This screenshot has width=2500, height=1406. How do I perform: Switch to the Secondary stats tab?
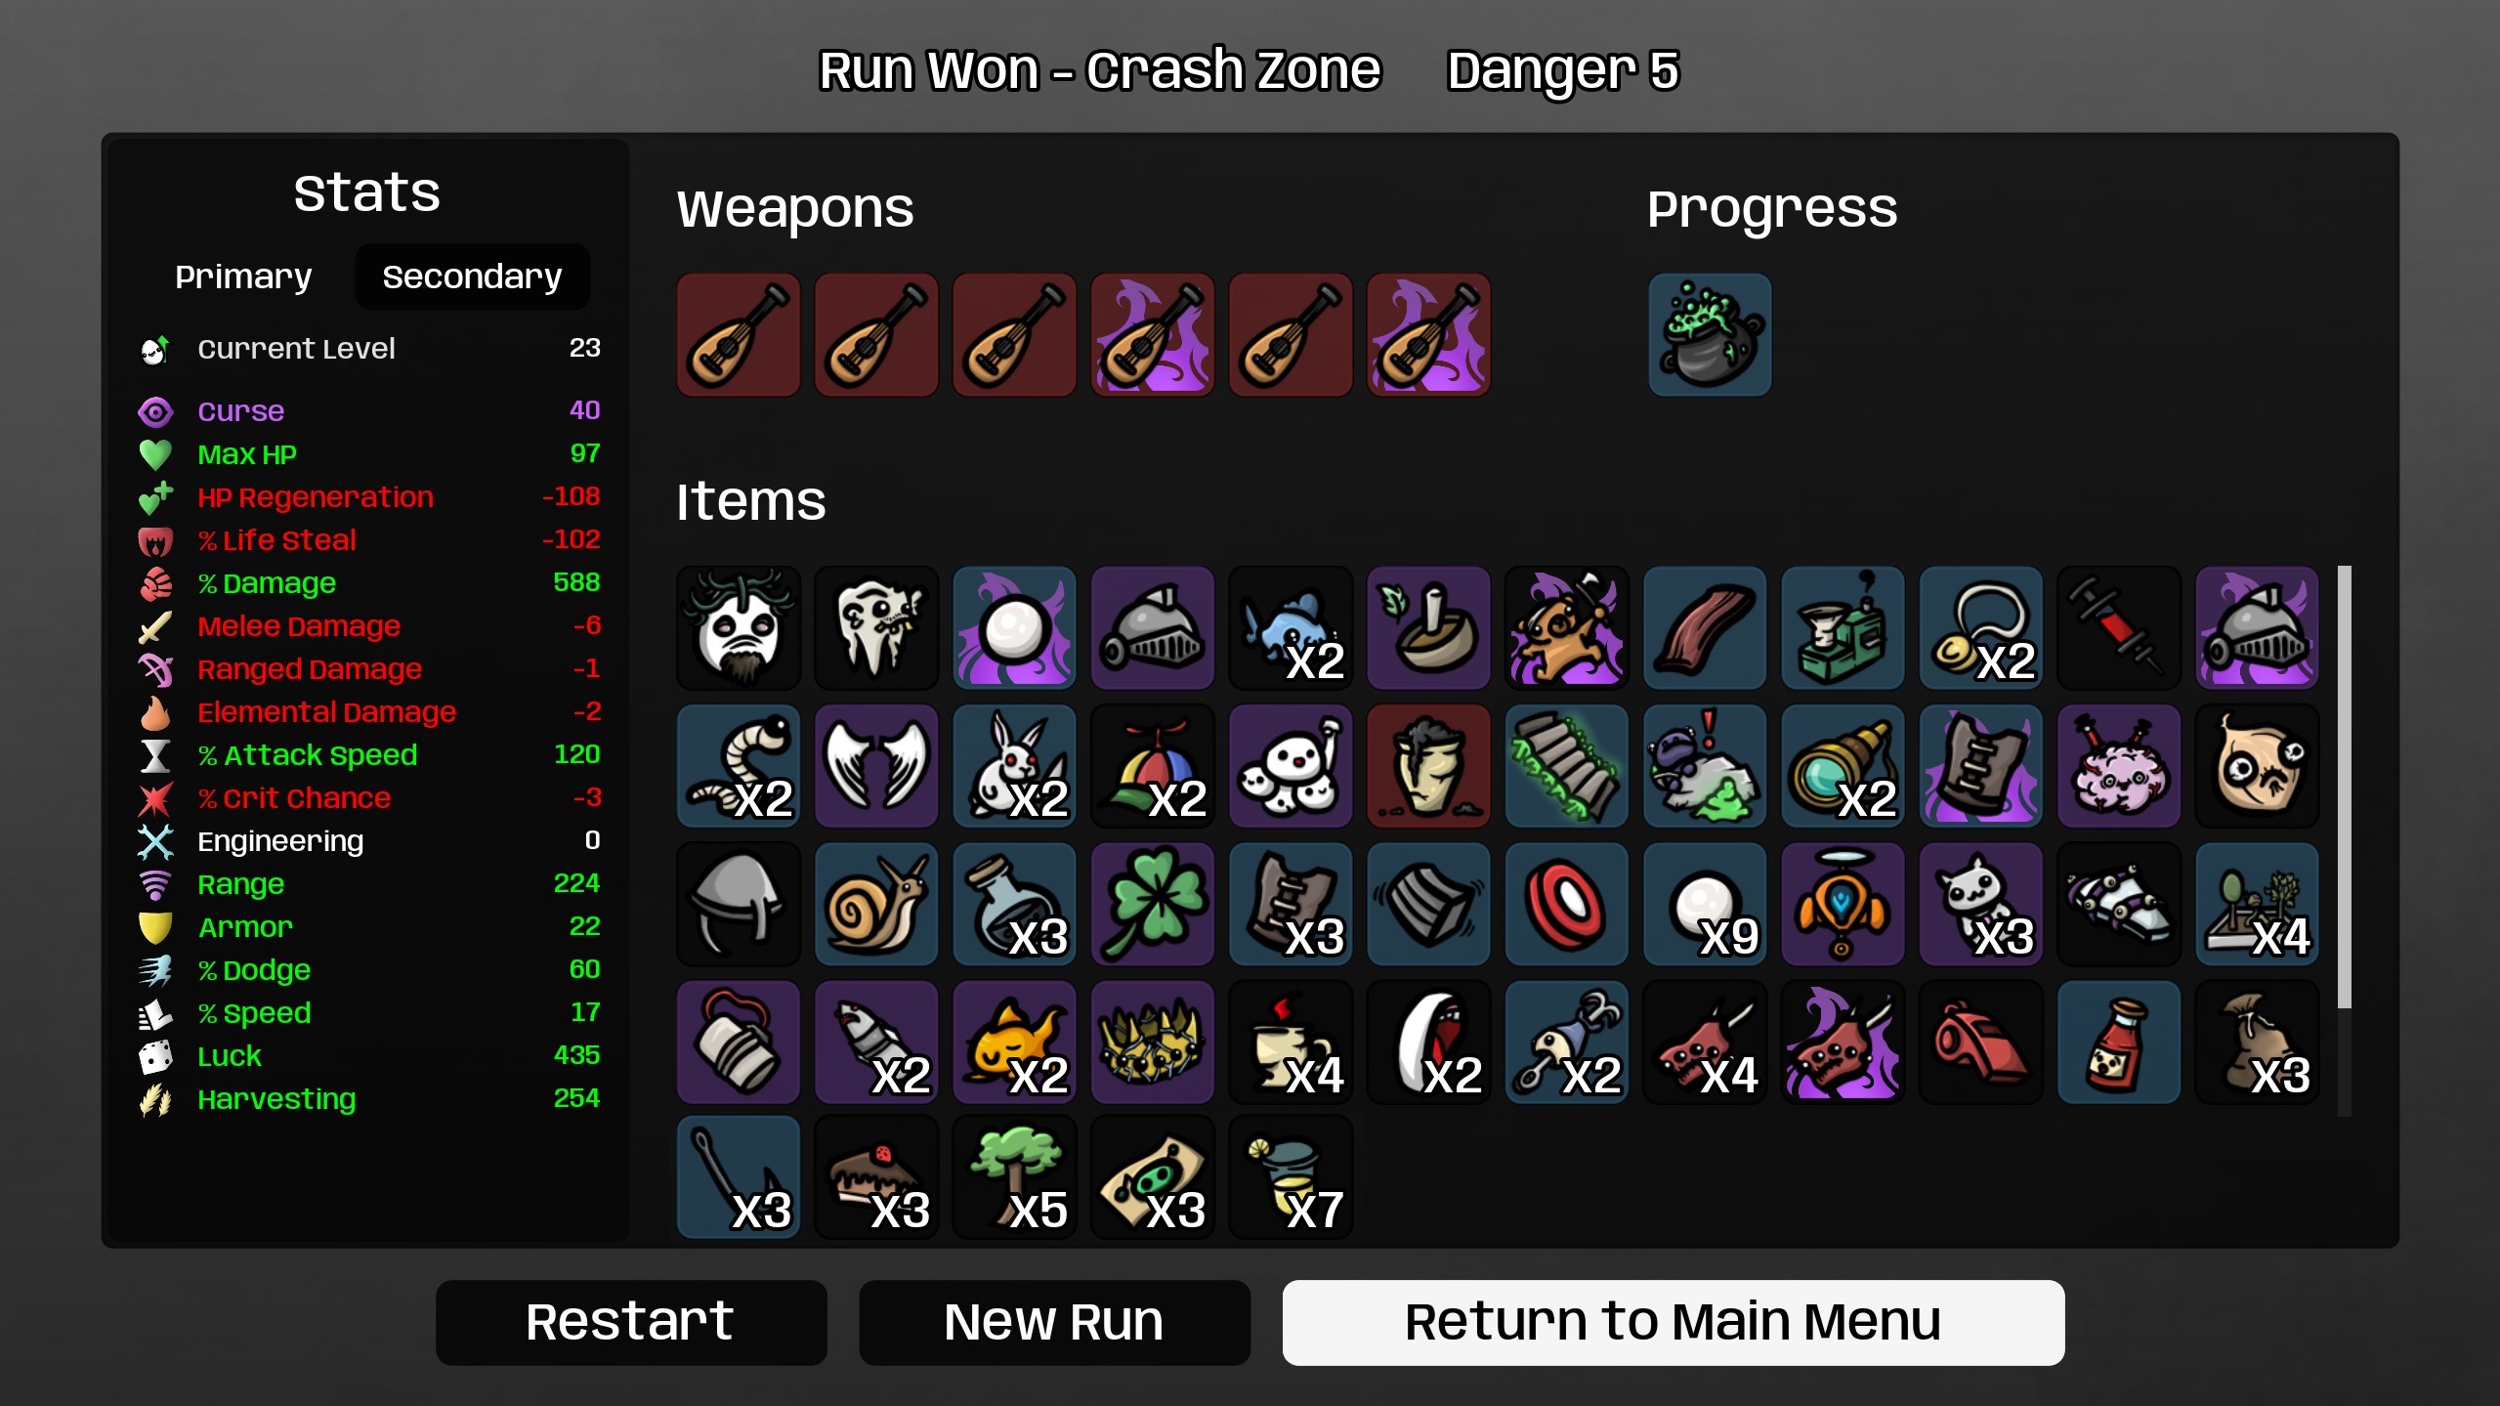tap(472, 277)
